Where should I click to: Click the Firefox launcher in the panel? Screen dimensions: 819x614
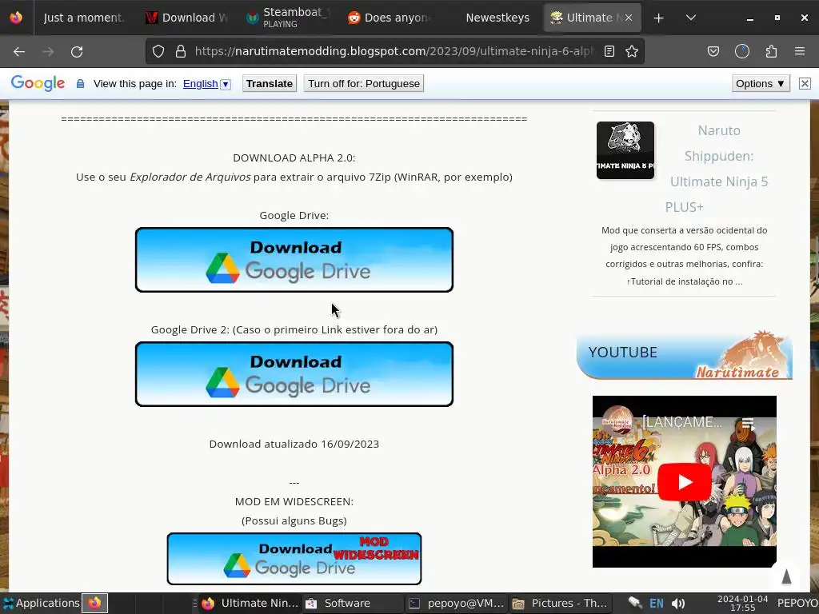pyautogui.click(x=94, y=603)
